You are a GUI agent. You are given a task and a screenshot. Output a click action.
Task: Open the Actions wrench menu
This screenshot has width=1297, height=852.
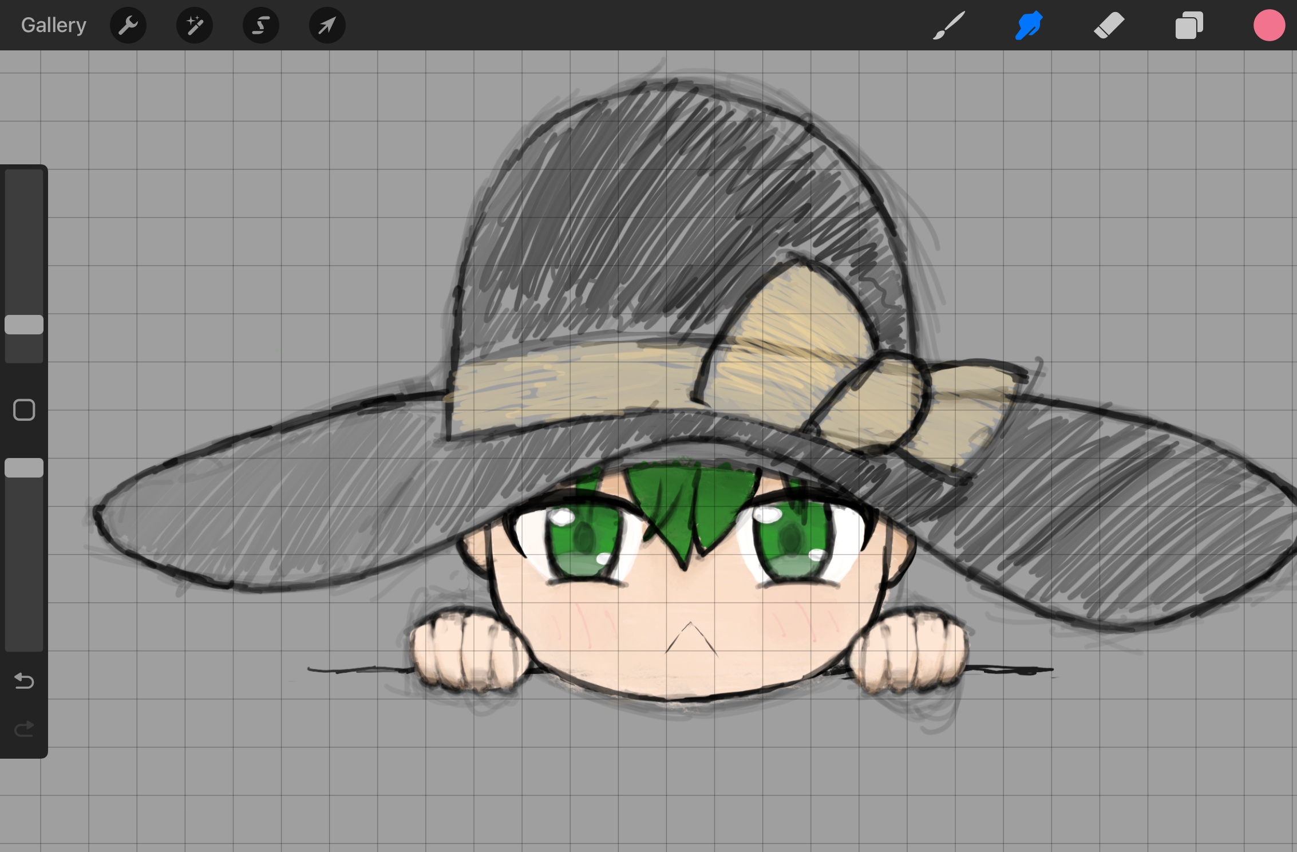click(x=128, y=25)
